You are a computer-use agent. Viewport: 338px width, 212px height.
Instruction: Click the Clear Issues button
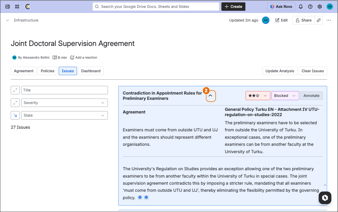pos(313,71)
